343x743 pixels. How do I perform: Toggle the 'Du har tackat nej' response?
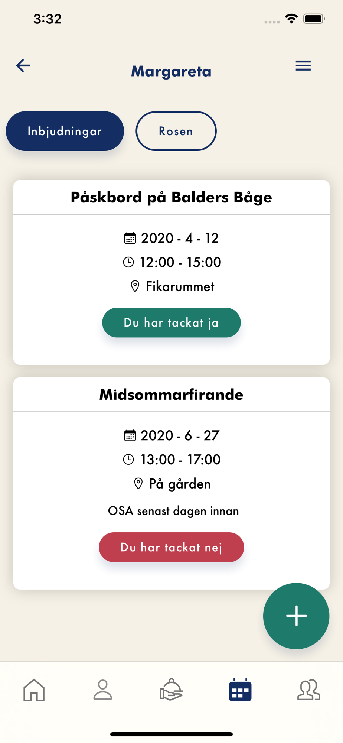click(171, 547)
